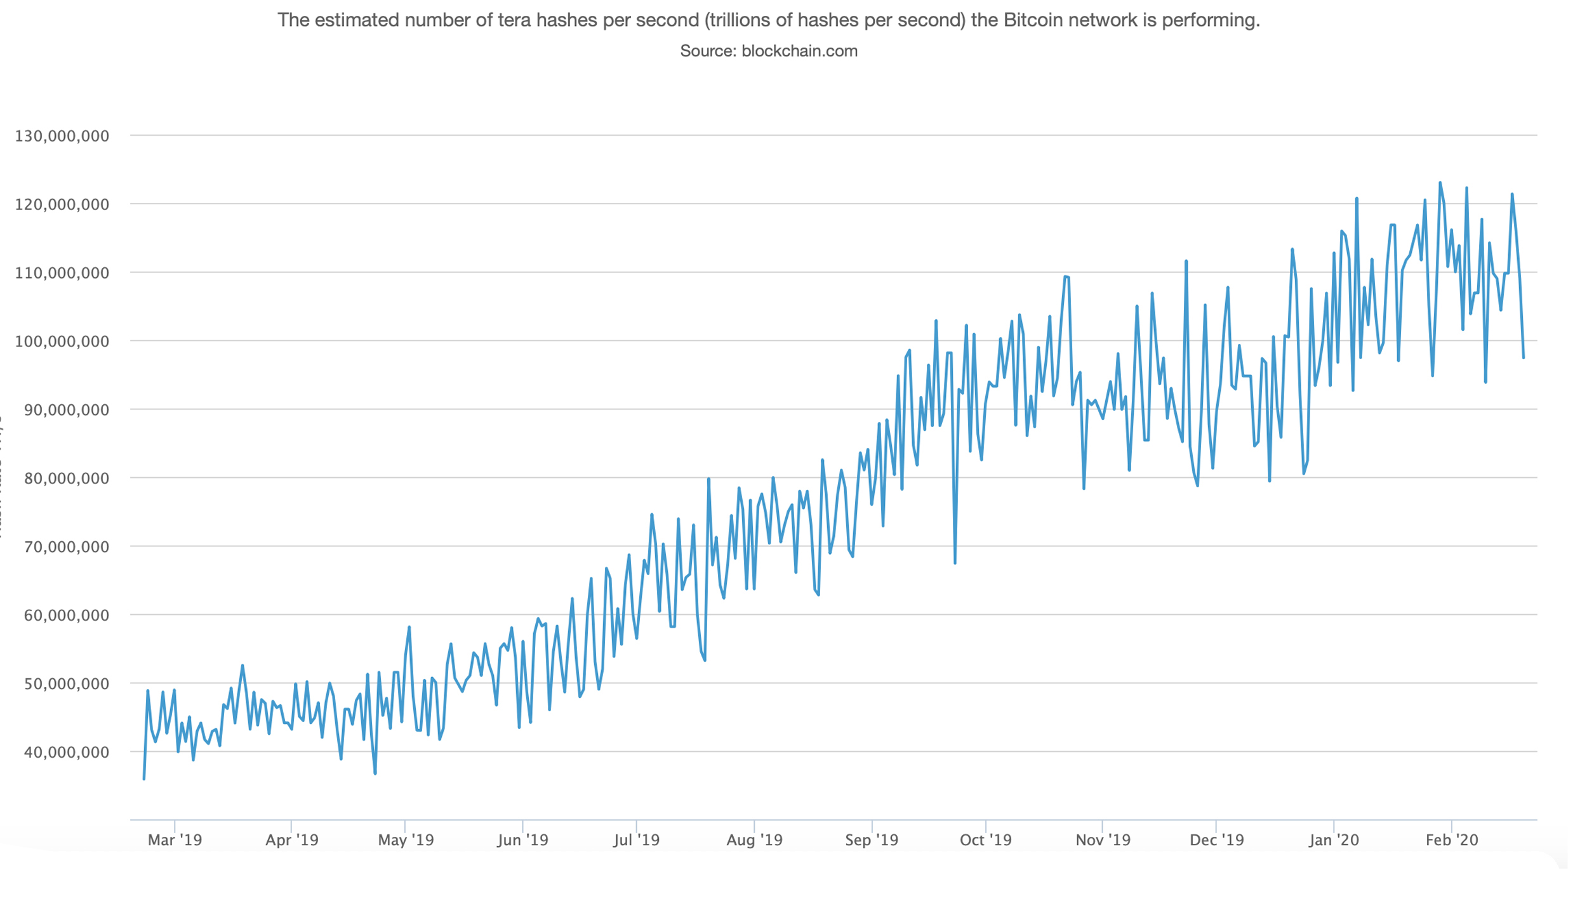1587x908 pixels.
Task: Click the Apr '19 x-axis label
Action: pos(291,840)
